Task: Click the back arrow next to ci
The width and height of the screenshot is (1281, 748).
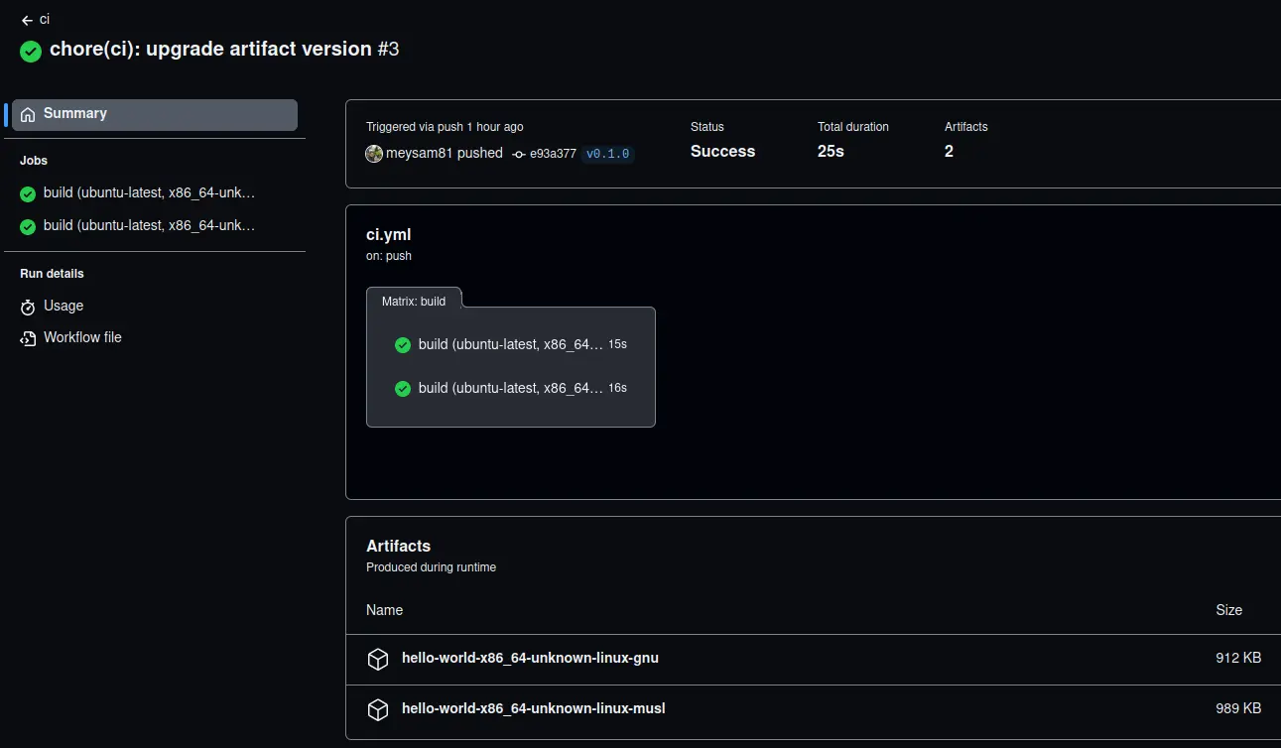Action: 27,20
